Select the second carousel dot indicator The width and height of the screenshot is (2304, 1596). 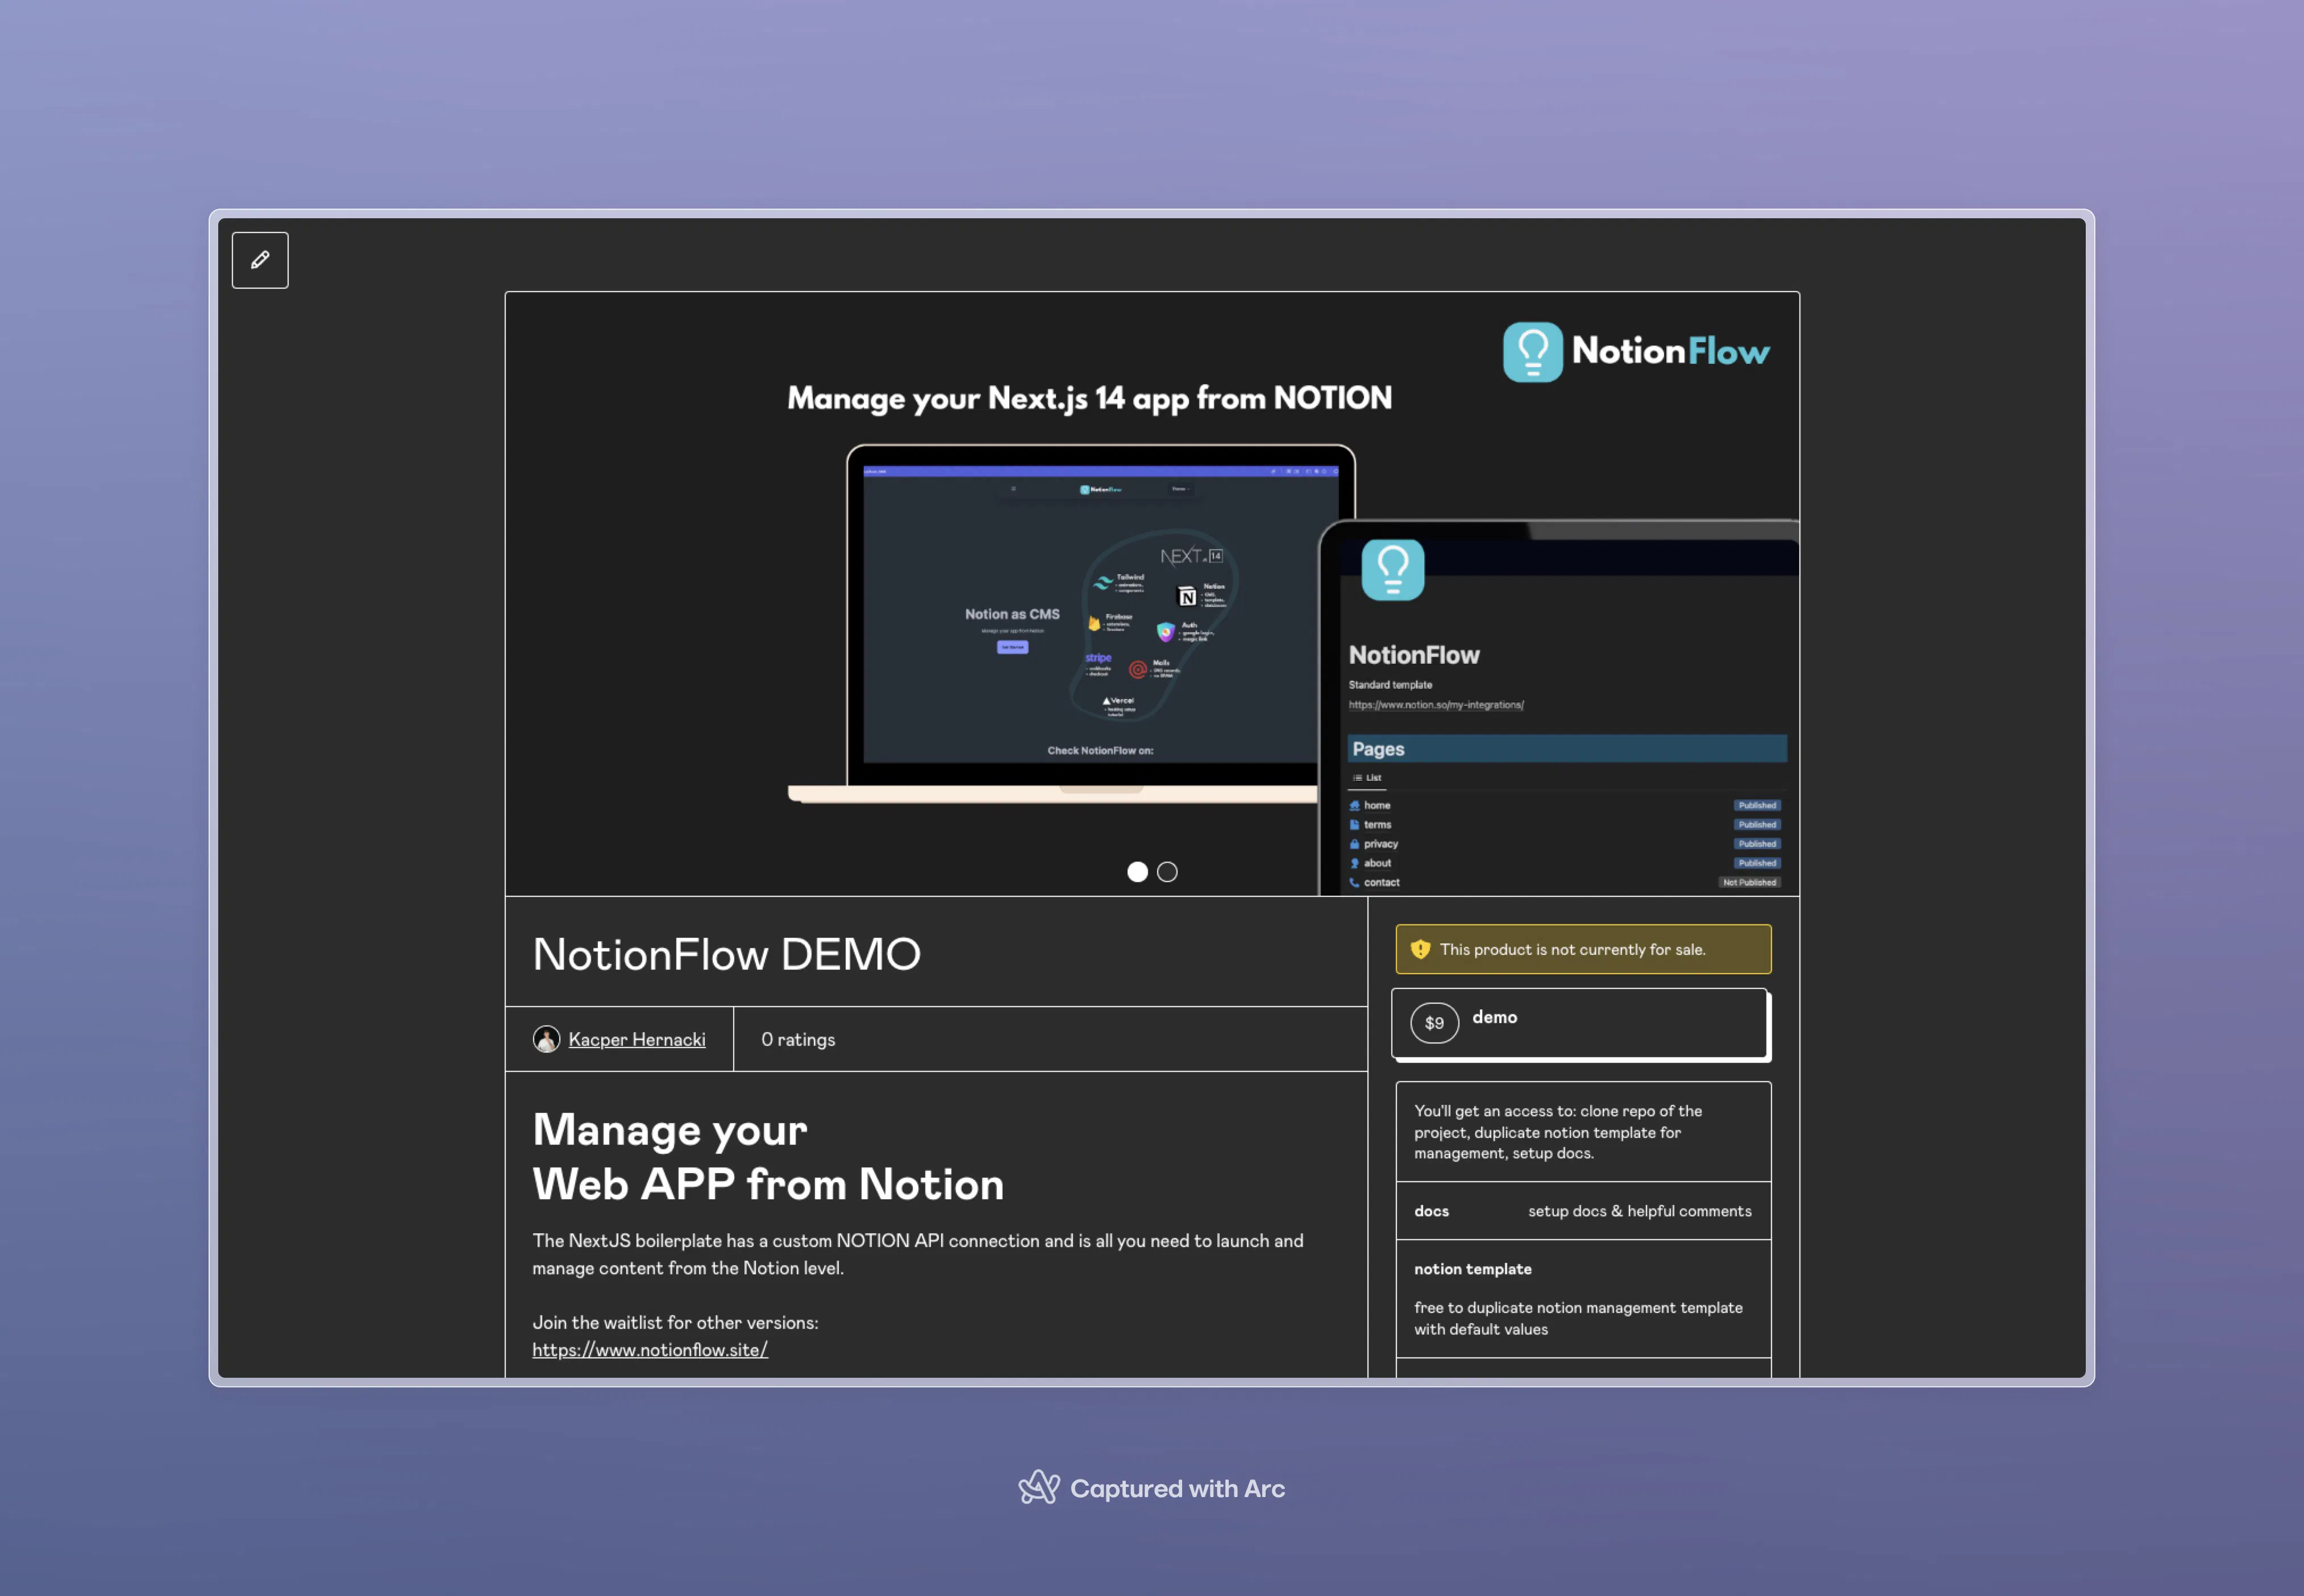1167,872
